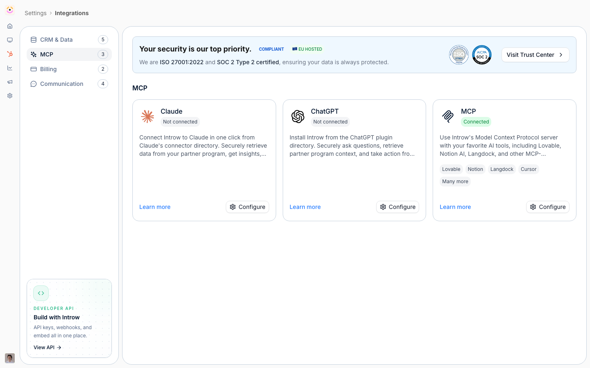Click the database icon beside CRM & Data
Image resolution: width=590 pixels, height=368 pixels.
coord(34,40)
